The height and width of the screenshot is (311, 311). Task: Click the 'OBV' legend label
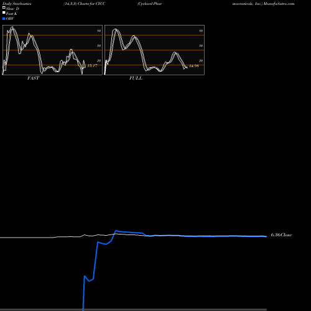point(10,19)
